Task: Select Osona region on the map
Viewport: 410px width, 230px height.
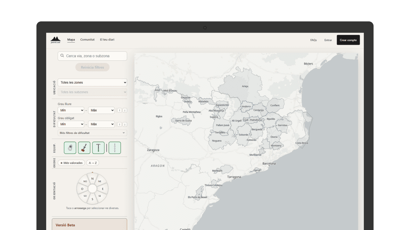Action: click(274, 137)
